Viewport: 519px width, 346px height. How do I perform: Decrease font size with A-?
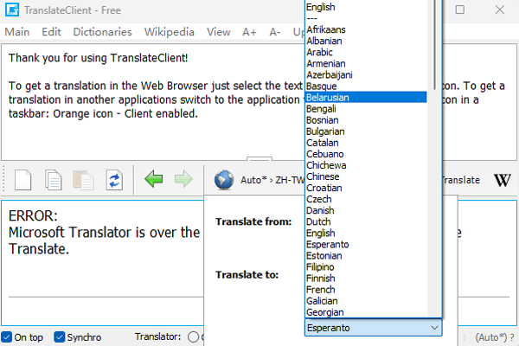pyautogui.click(x=275, y=32)
